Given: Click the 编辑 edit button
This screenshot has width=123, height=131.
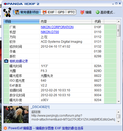Looking at the screenshot, I should (86, 12).
